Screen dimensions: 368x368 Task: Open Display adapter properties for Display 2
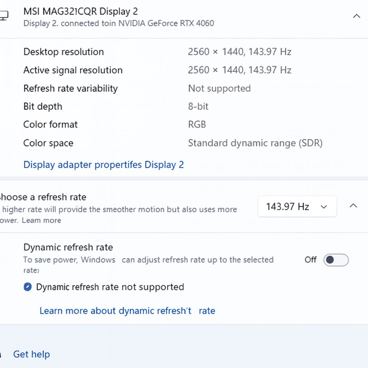(103, 165)
